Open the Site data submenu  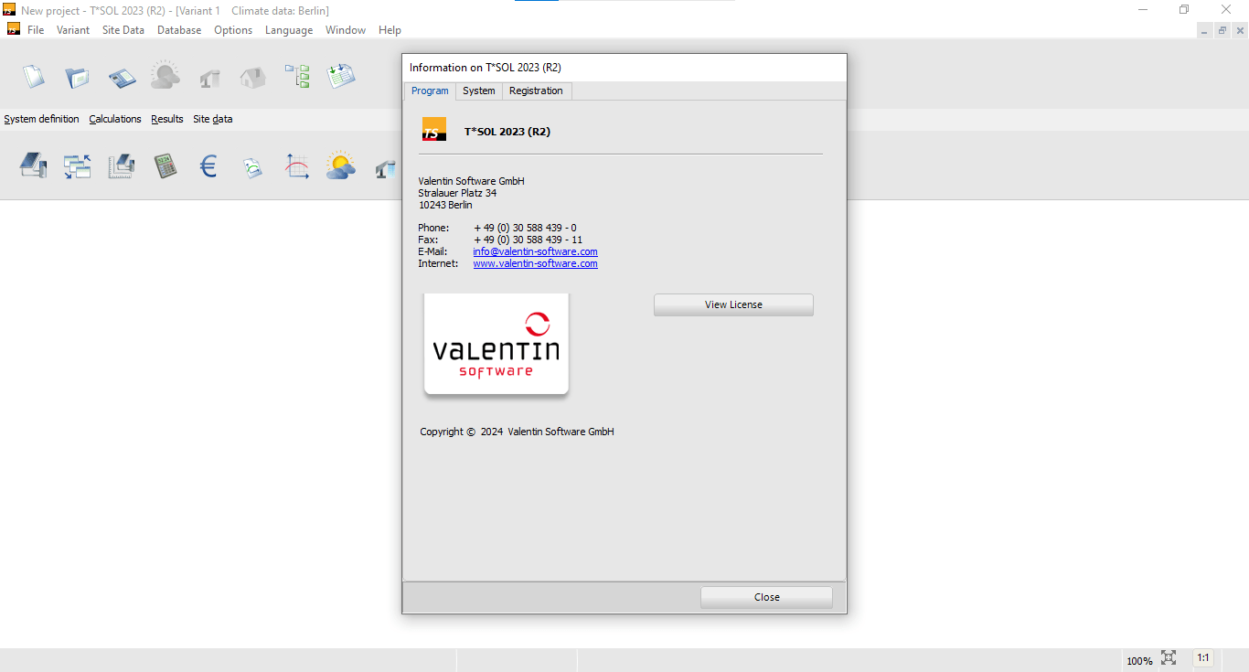(x=213, y=119)
